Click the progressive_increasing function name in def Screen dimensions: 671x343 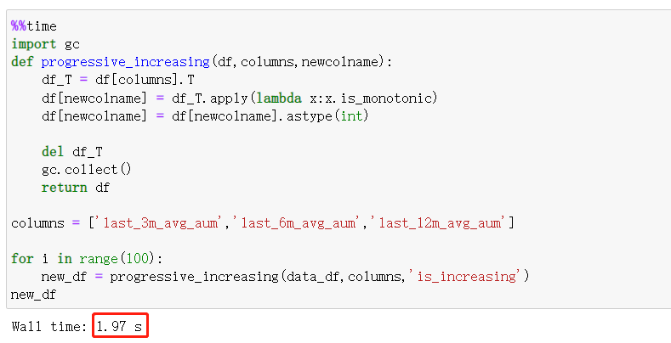coord(124,62)
